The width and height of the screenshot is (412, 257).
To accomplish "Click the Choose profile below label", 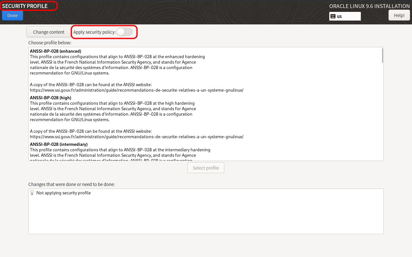I will click(50, 42).
